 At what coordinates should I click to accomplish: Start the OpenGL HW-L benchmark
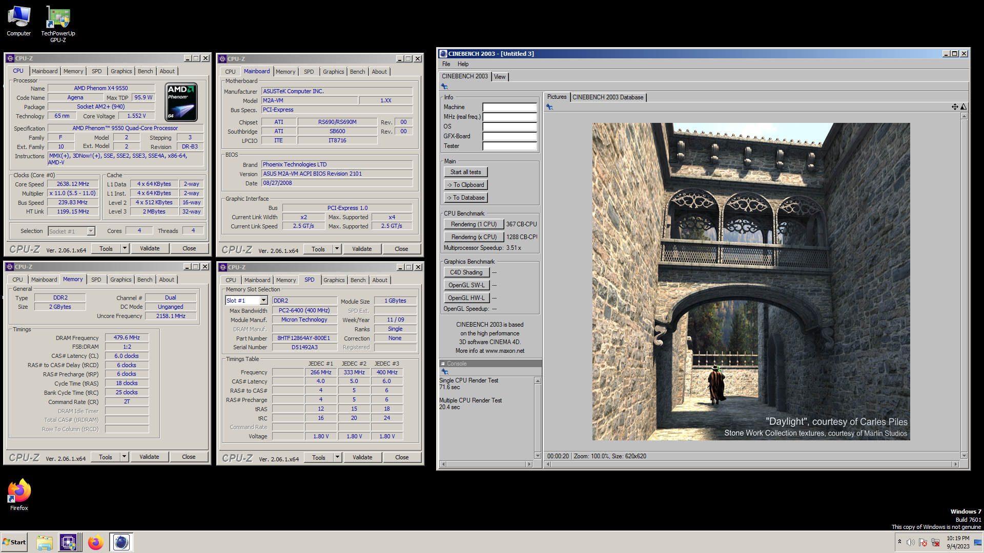click(x=466, y=298)
